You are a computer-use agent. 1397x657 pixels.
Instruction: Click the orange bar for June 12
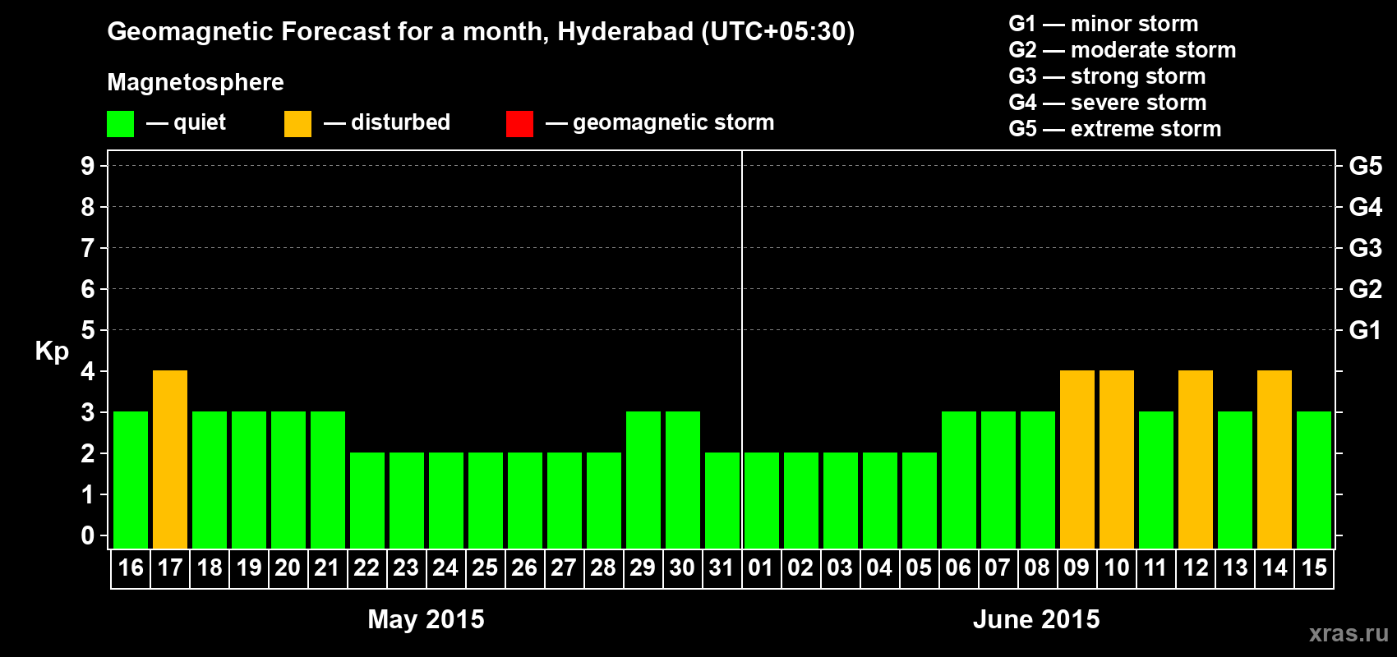click(x=1196, y=459)
